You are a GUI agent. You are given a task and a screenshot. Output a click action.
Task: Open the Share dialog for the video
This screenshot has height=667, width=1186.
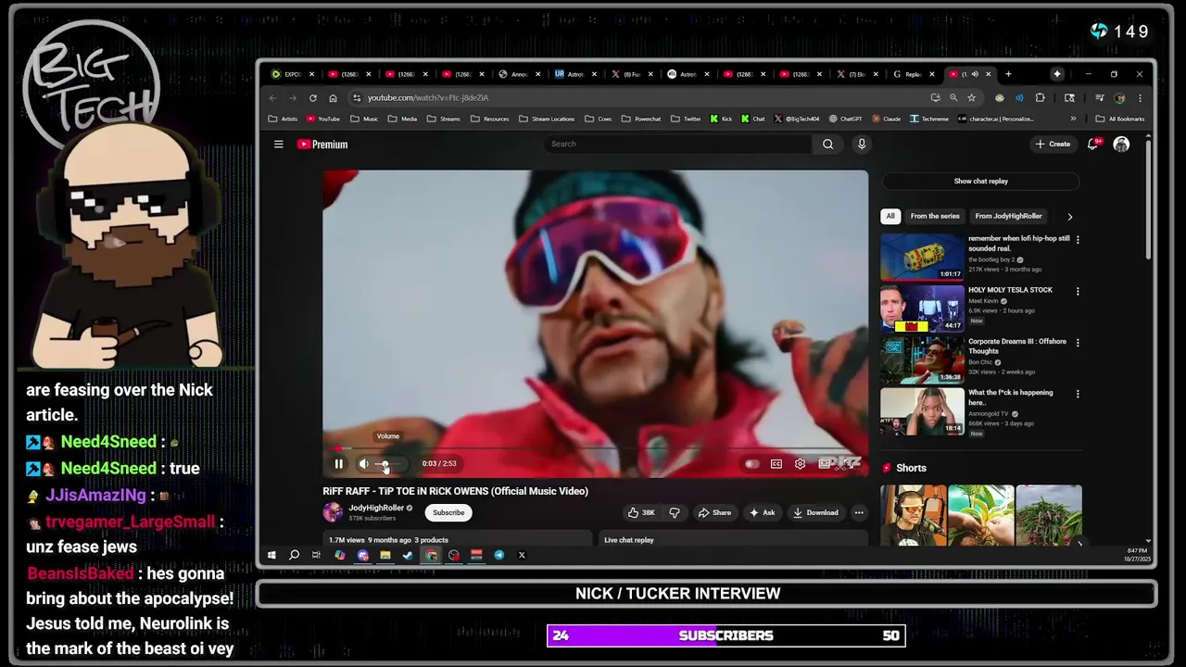click(x=714, y=512)
